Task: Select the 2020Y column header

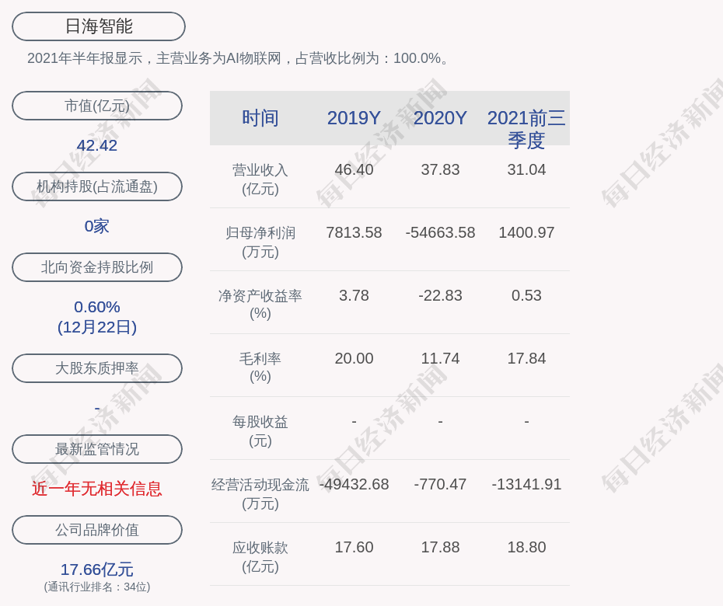Action: pos(440,118)
